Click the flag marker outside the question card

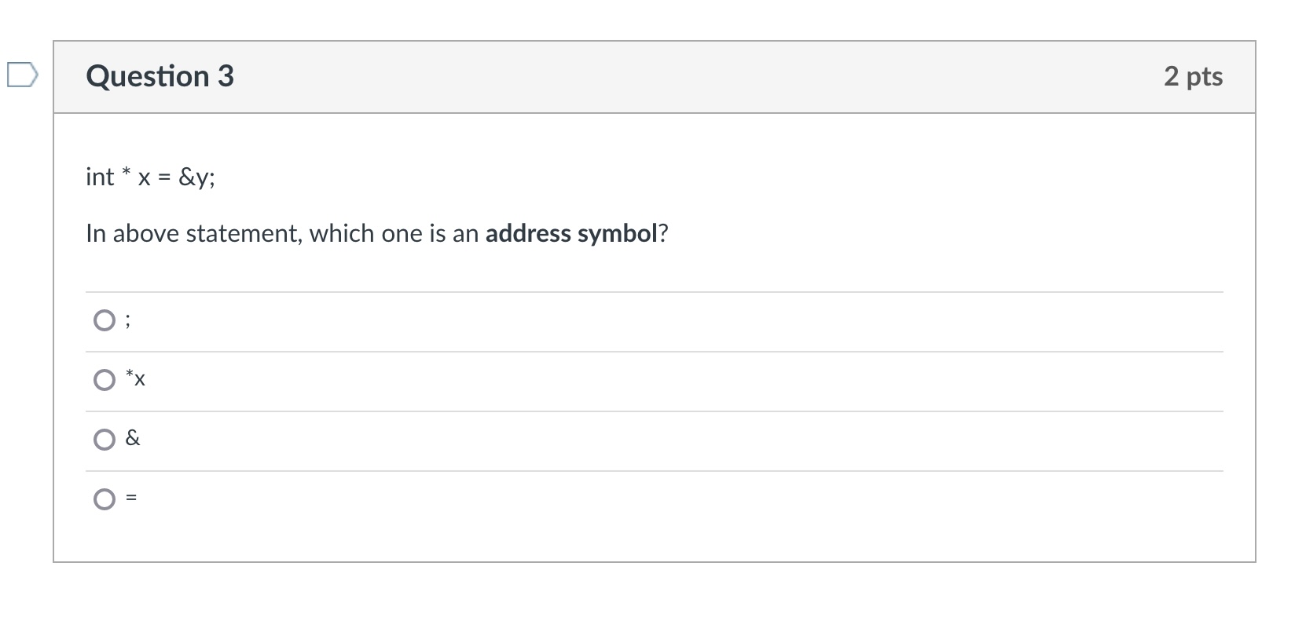click(x=20, y=75)
